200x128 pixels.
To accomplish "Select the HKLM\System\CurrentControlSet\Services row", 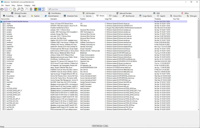I will click(94, 22).
